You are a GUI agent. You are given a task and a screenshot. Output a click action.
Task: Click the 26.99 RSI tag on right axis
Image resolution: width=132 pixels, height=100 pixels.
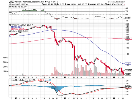pos(128,18)
